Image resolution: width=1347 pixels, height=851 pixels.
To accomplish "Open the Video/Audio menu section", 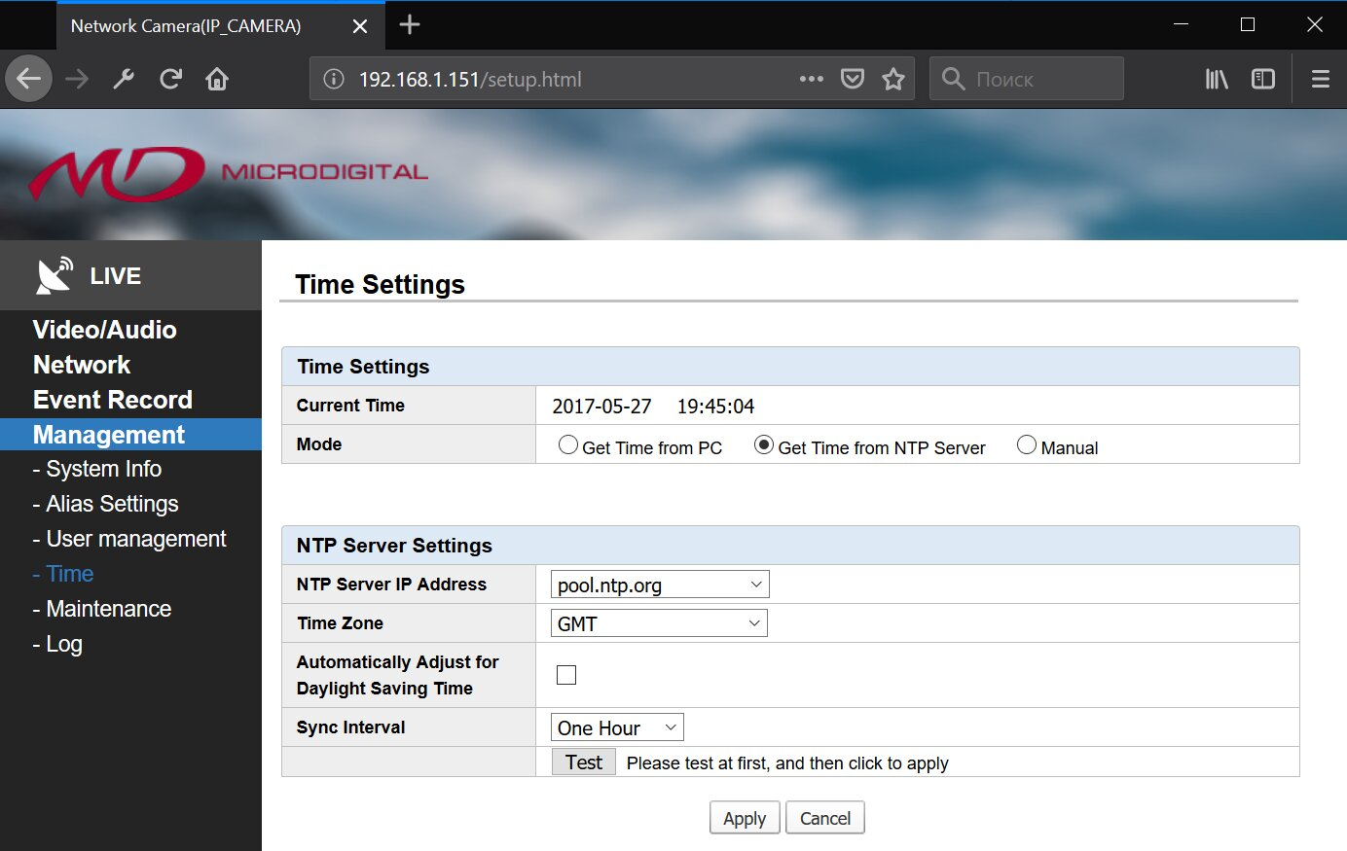I will 105,330.
